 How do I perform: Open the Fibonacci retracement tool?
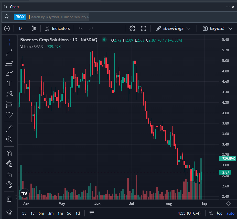(x=9, y=63)
